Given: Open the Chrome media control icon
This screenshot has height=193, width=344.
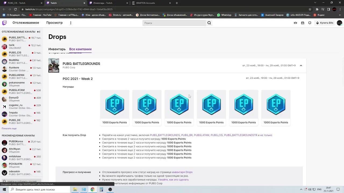Looking at the screenshot, I should click(323, 9).
